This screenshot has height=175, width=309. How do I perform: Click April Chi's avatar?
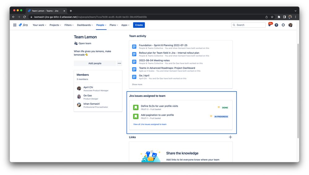pyautogui.click(x=79, y=89)
